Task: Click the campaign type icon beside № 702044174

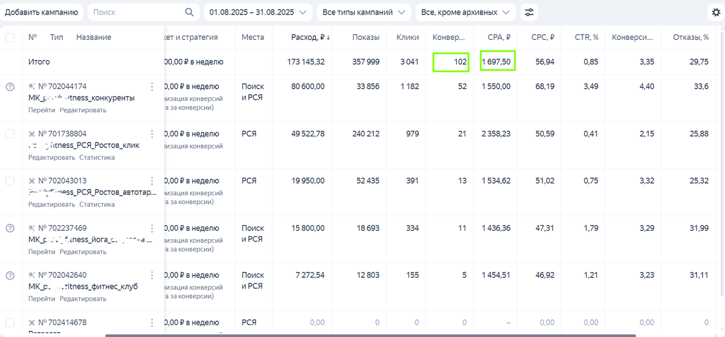Action: click(x=31, y=86)
